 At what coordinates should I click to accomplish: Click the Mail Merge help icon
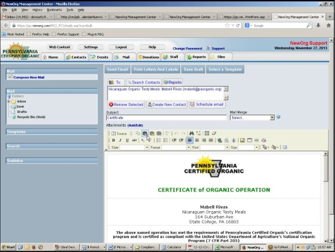pos(278,117)
